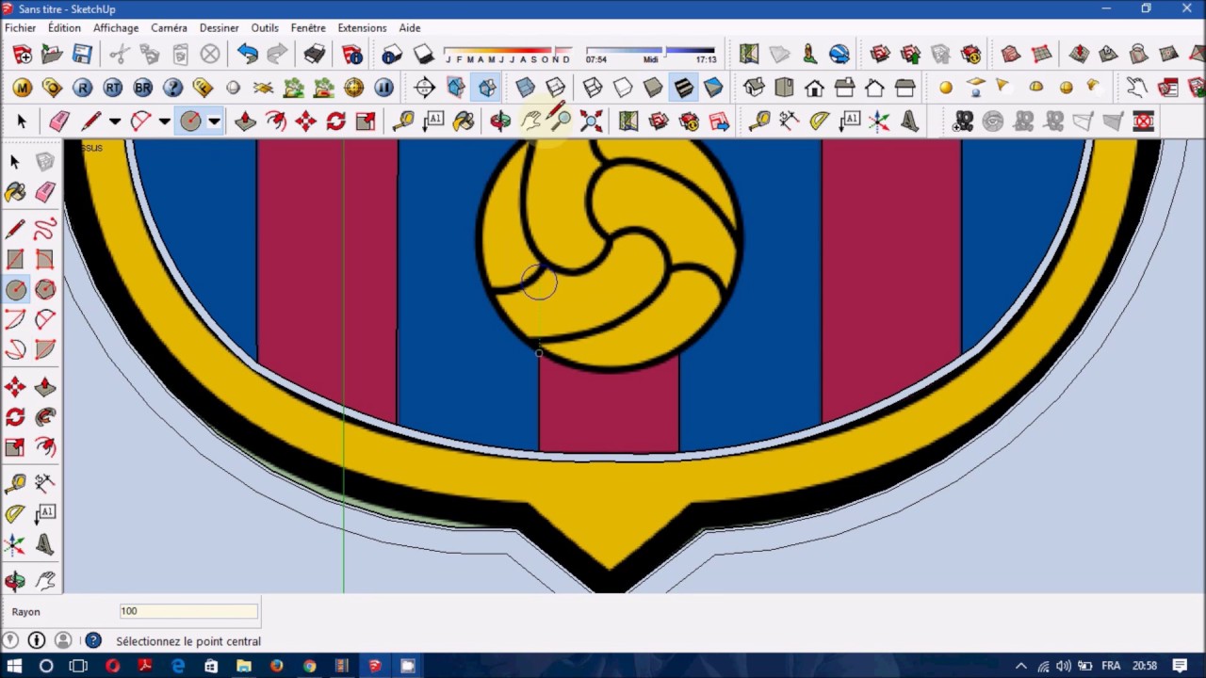The width and height of the screenshot is (1206, 678).
Task: Expand the arc tool dropdown arrow
Action: (164, 121)
